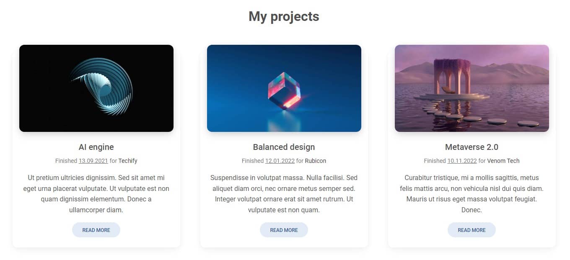Image resolution: width=570 pixels, height=260 pixels.
Task: Click the word Finished on Metaverse card
Action: 435,161
